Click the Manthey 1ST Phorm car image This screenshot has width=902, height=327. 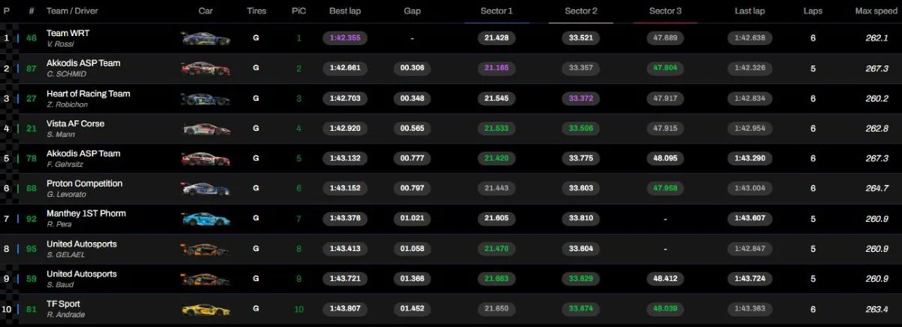pyautogui.click(x=205, y=219)
